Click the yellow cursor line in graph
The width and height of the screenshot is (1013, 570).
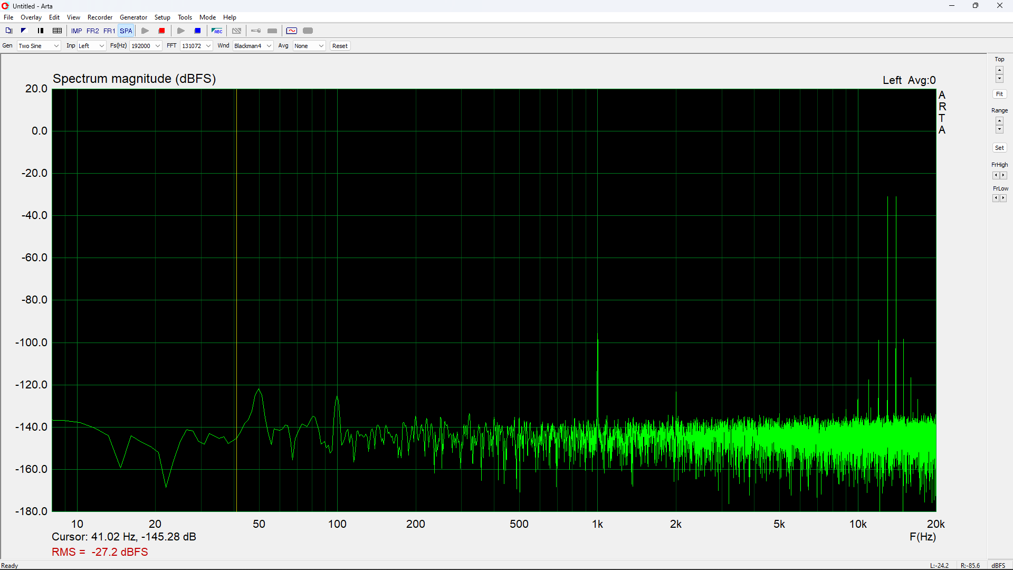pyautogui.click(x=236, y=300)
